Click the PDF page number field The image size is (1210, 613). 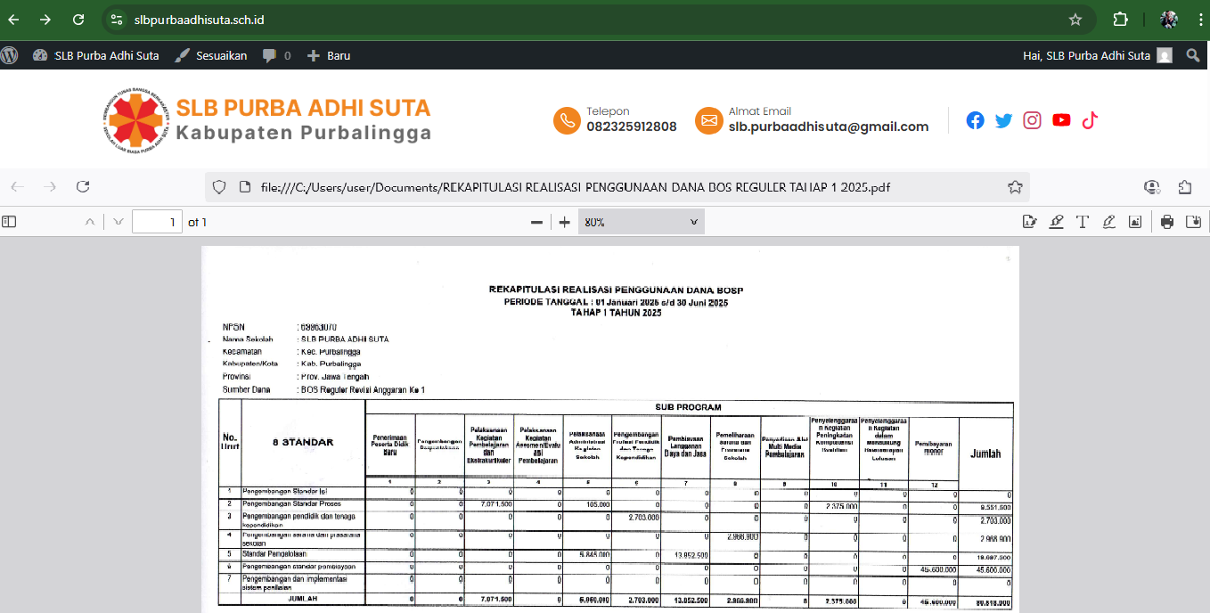coord(157,222)
